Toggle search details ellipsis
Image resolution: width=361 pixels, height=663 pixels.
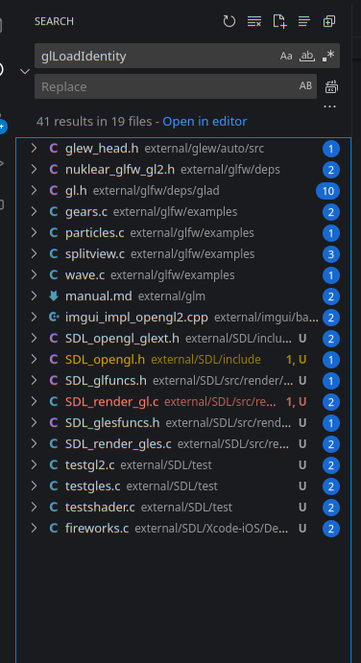[329, 107]
